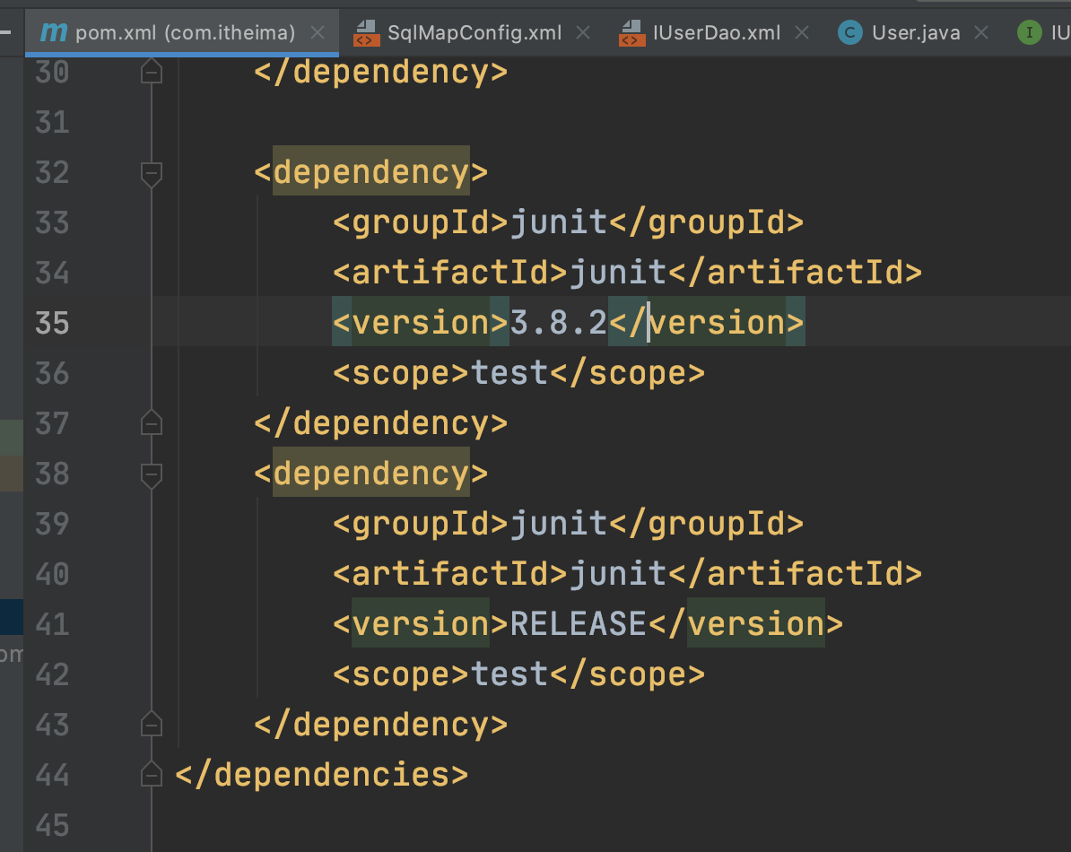The width and height of the screenshot is (1071, 852).
Task: Click the fold end marker on line 44
Action: pos(151,774)
